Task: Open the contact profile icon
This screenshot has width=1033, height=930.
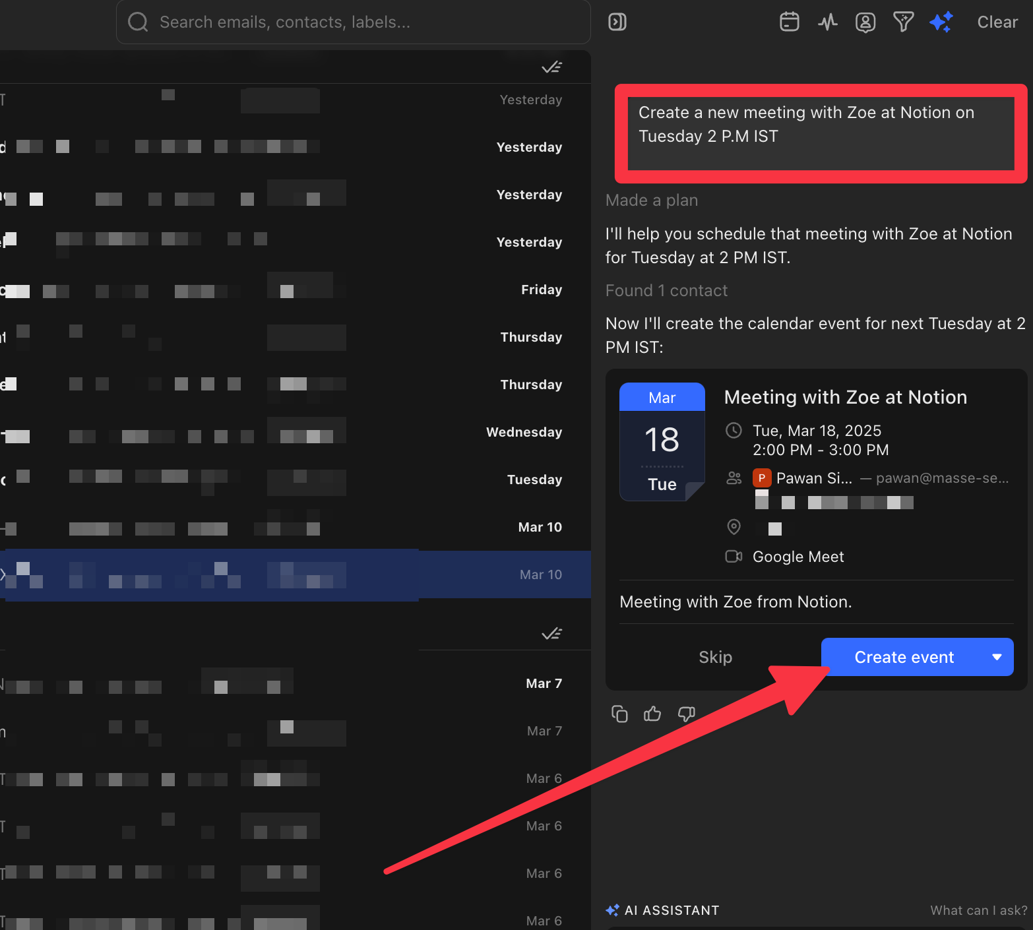Action: click(x=865, y=22)
